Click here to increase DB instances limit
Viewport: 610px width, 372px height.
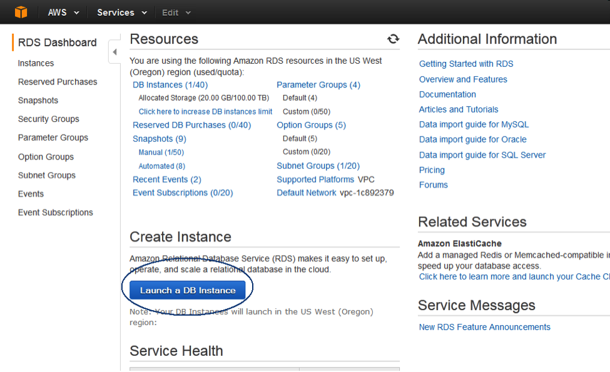205,111
